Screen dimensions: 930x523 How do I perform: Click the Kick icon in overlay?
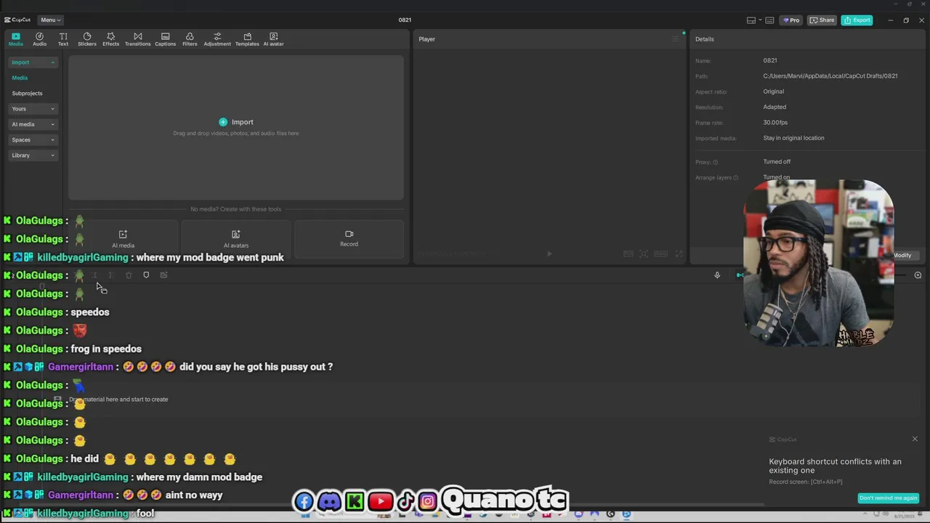355,501
